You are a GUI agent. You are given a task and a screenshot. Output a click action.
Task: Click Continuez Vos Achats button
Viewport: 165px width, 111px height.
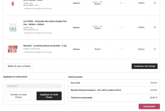coord(144,66)
